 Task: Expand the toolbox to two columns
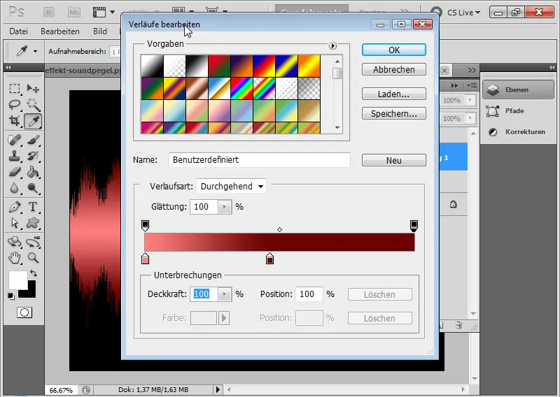(x=8, y=67)
